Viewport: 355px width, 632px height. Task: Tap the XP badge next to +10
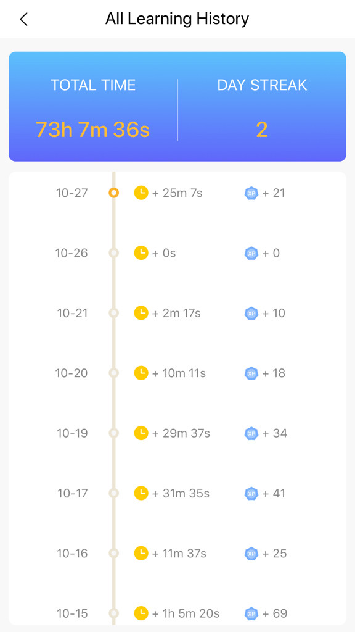[x=251, y=313]
